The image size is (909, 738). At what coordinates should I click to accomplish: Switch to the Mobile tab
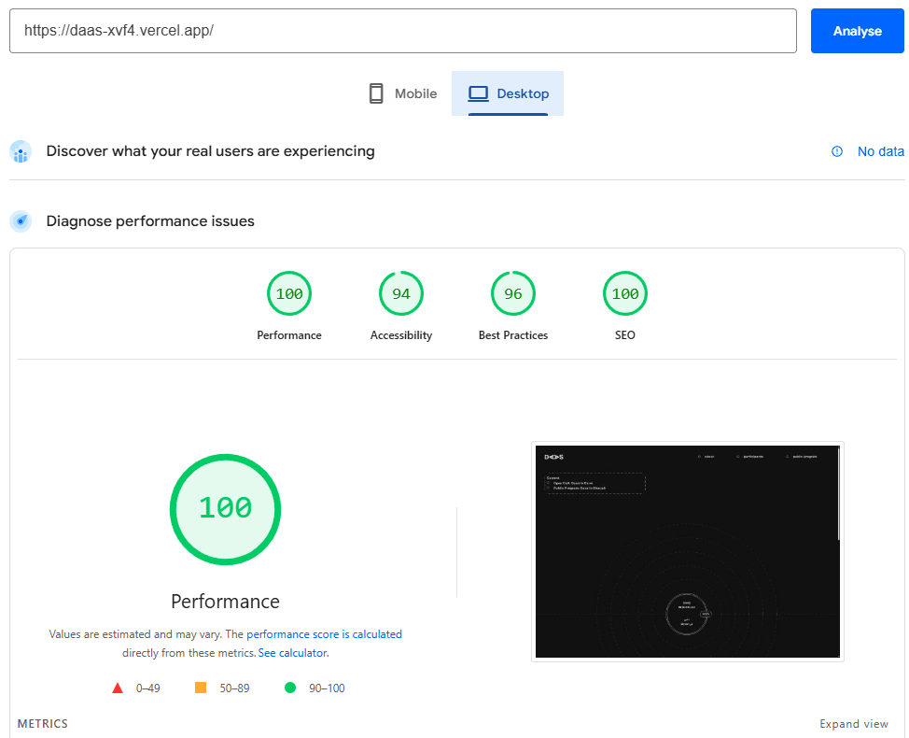401,92
